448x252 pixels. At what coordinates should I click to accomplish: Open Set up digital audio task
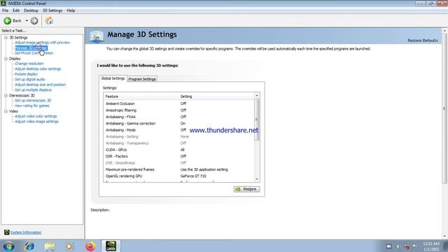[29, 79]
